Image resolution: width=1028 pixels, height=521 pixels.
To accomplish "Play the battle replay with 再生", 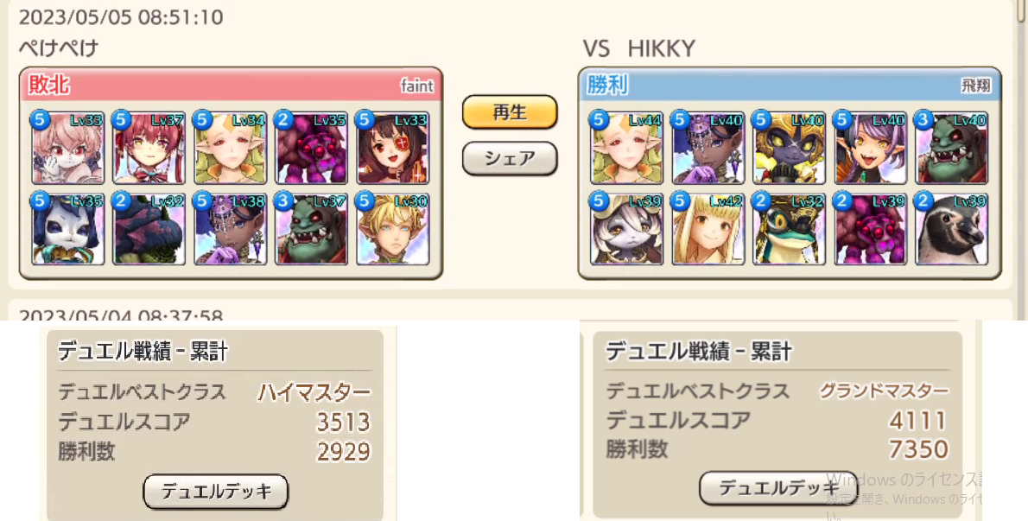I will tap(510, 112).
